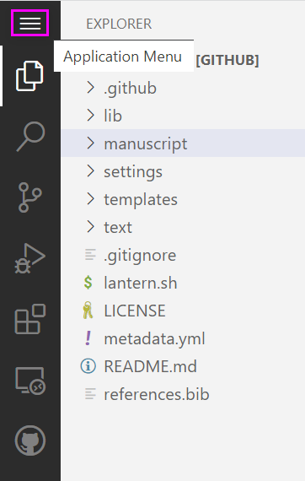Open the Search magnifier view
The image size is (305, 481).
(30, 137)
